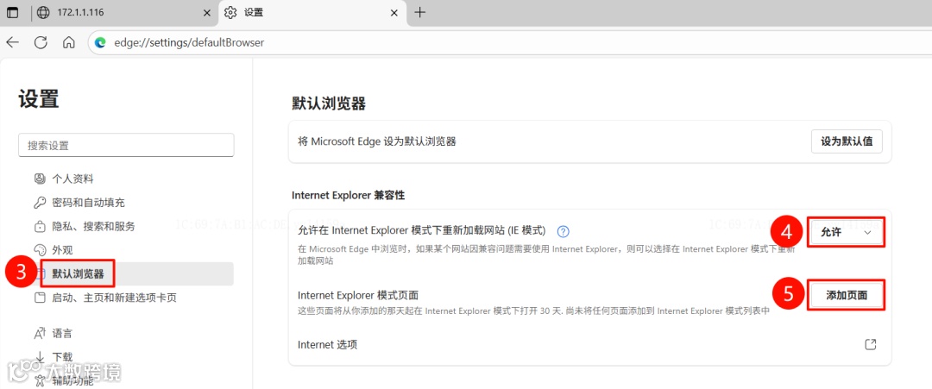The width and height of the screenshot is (932, 389).
Task: Open Internet 选项 external link icon
Action: [870, 344]
